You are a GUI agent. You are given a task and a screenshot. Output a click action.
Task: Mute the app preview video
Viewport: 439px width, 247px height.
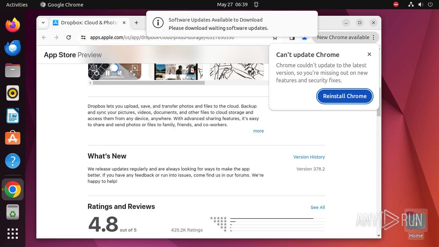[x=120, y=73]
